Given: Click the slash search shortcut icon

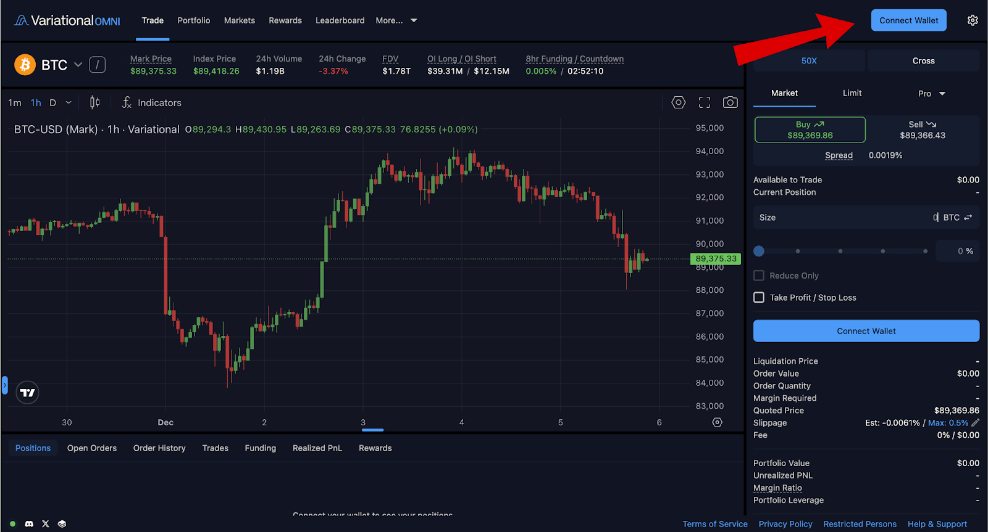Looking at the screenshot, I should 98,64.
